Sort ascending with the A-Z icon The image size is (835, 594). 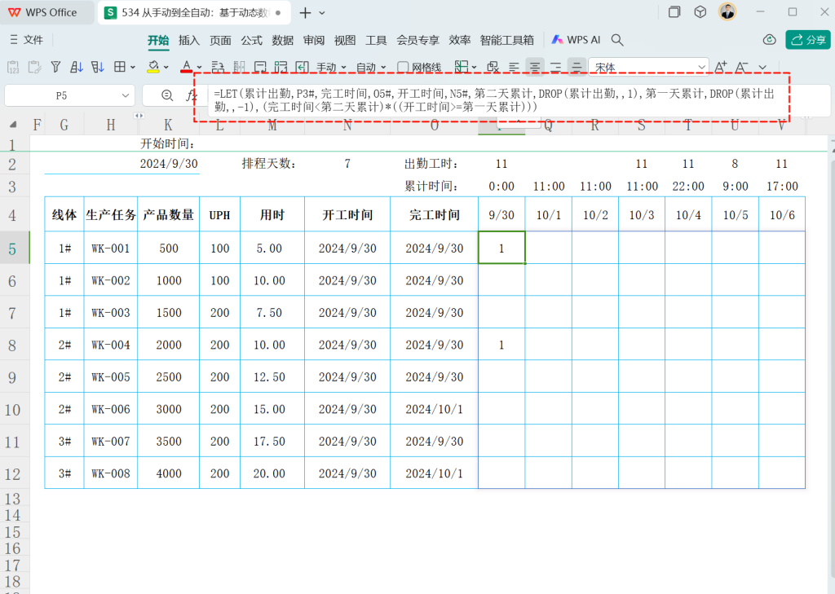click(77, 67)
